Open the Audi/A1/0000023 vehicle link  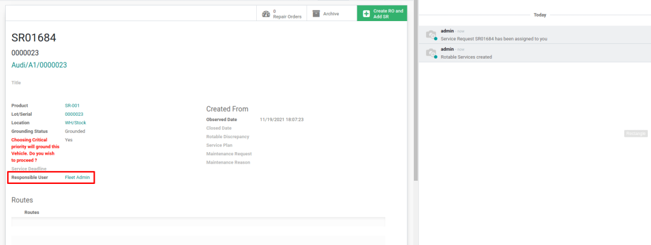coord(39,65)
